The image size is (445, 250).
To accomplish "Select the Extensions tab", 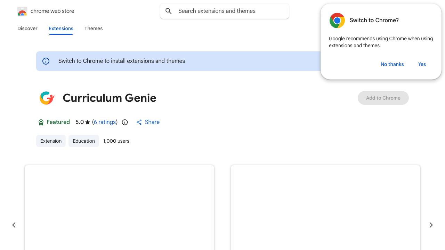I will 61,28.
